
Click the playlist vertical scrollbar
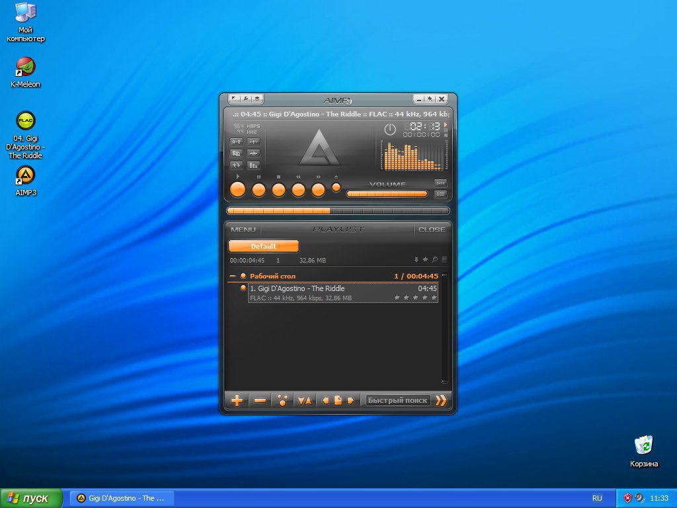click(x=444, y=328)
